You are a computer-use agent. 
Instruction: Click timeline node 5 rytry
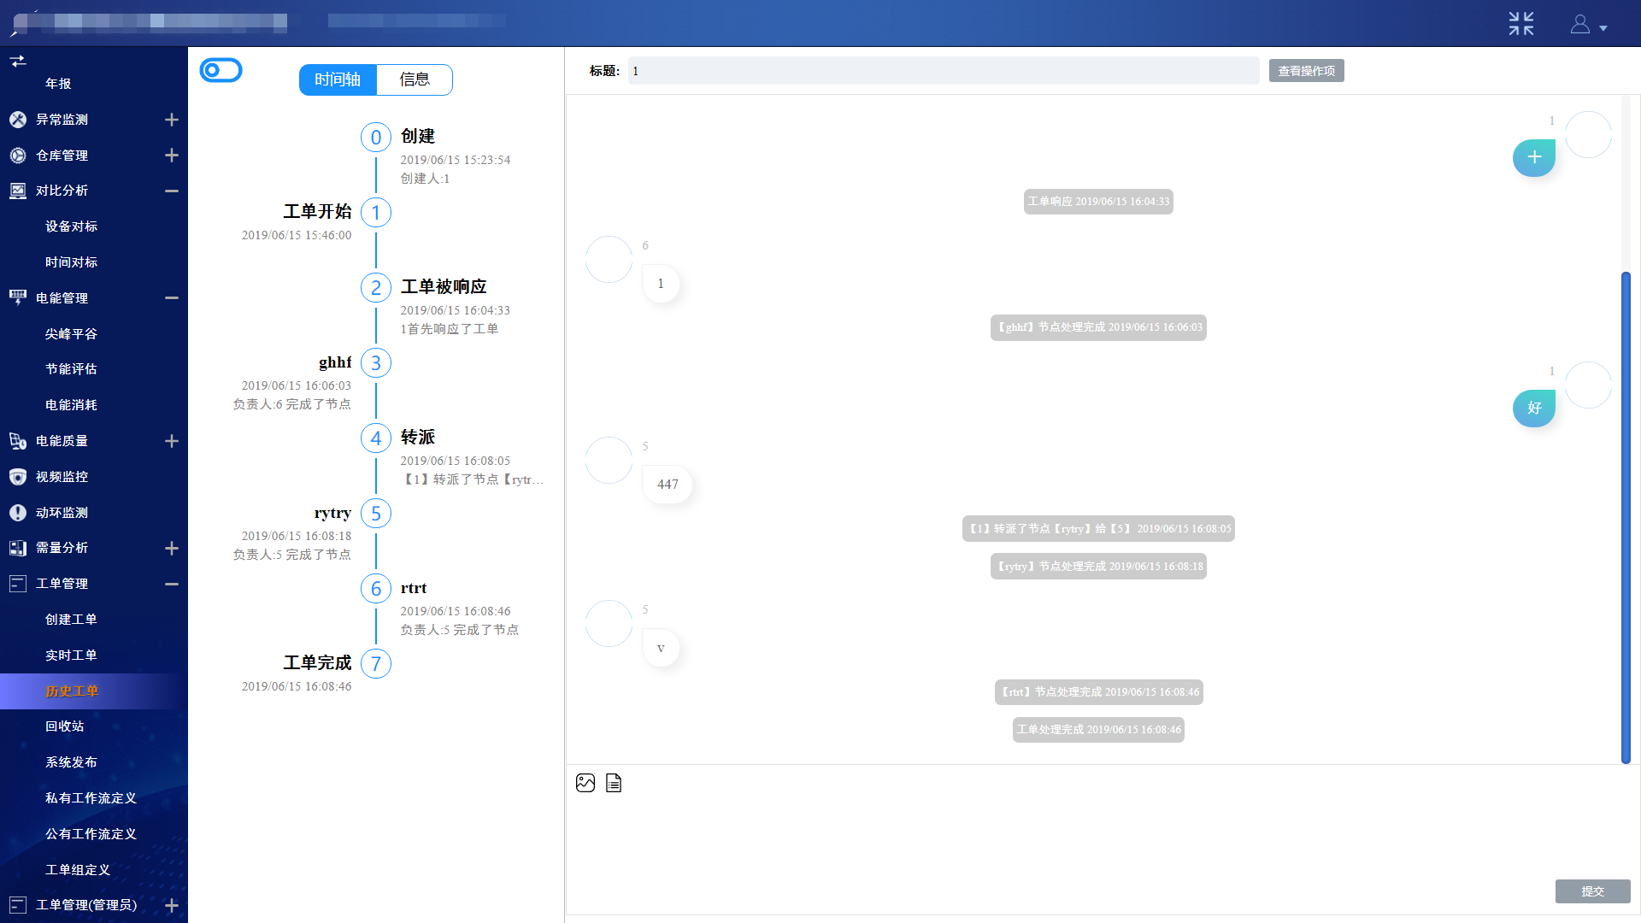tap(376, 514)
